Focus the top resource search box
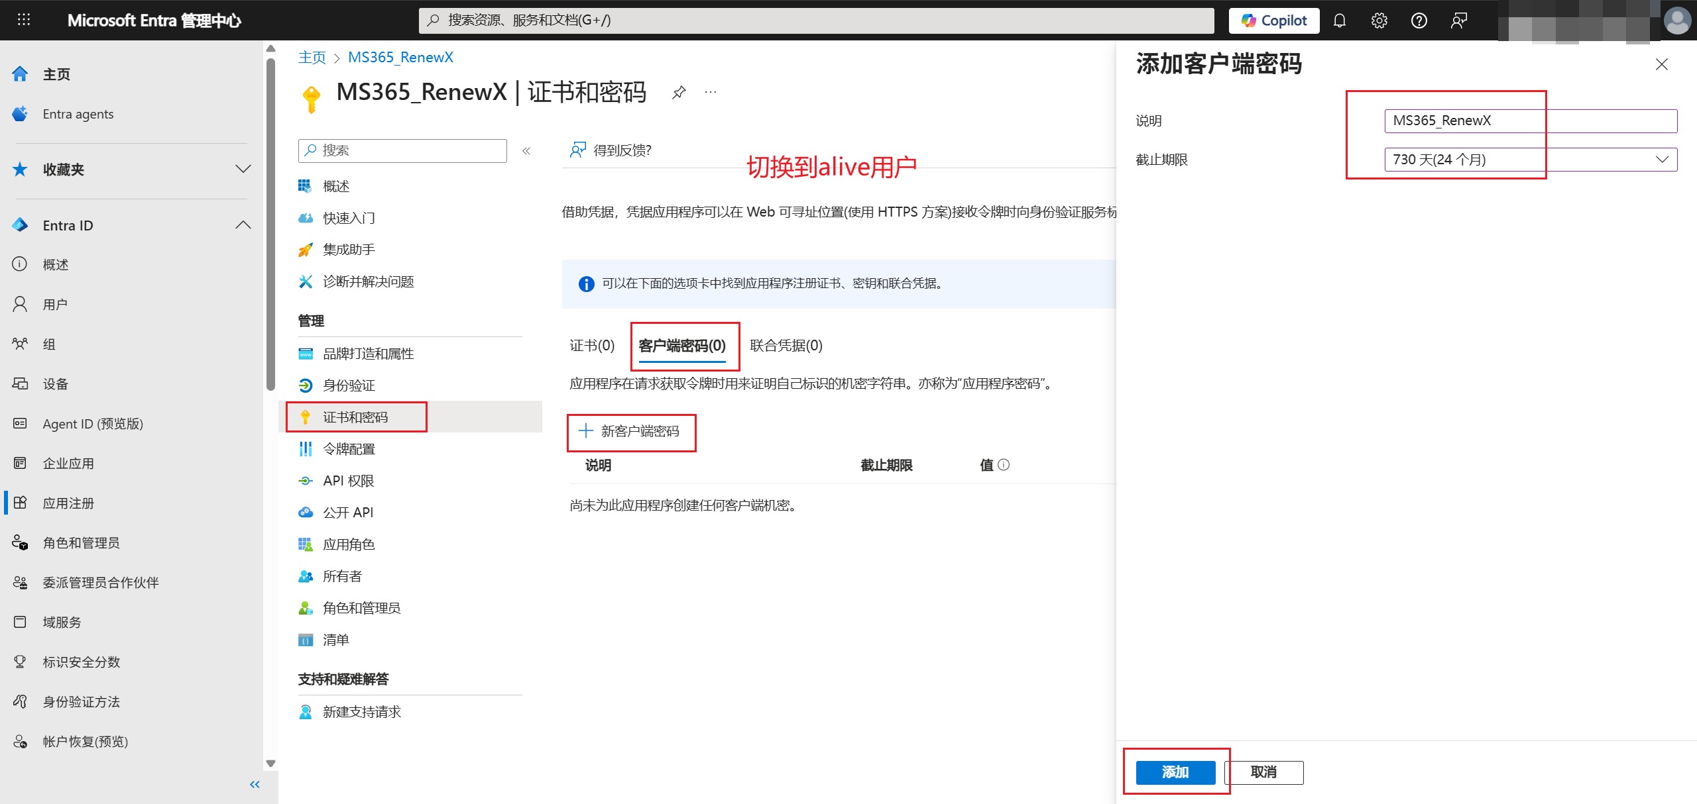Viewport: 1697px width, 804px height. coord(816,21)
